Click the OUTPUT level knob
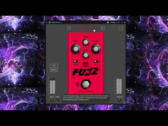 [119, 100]
